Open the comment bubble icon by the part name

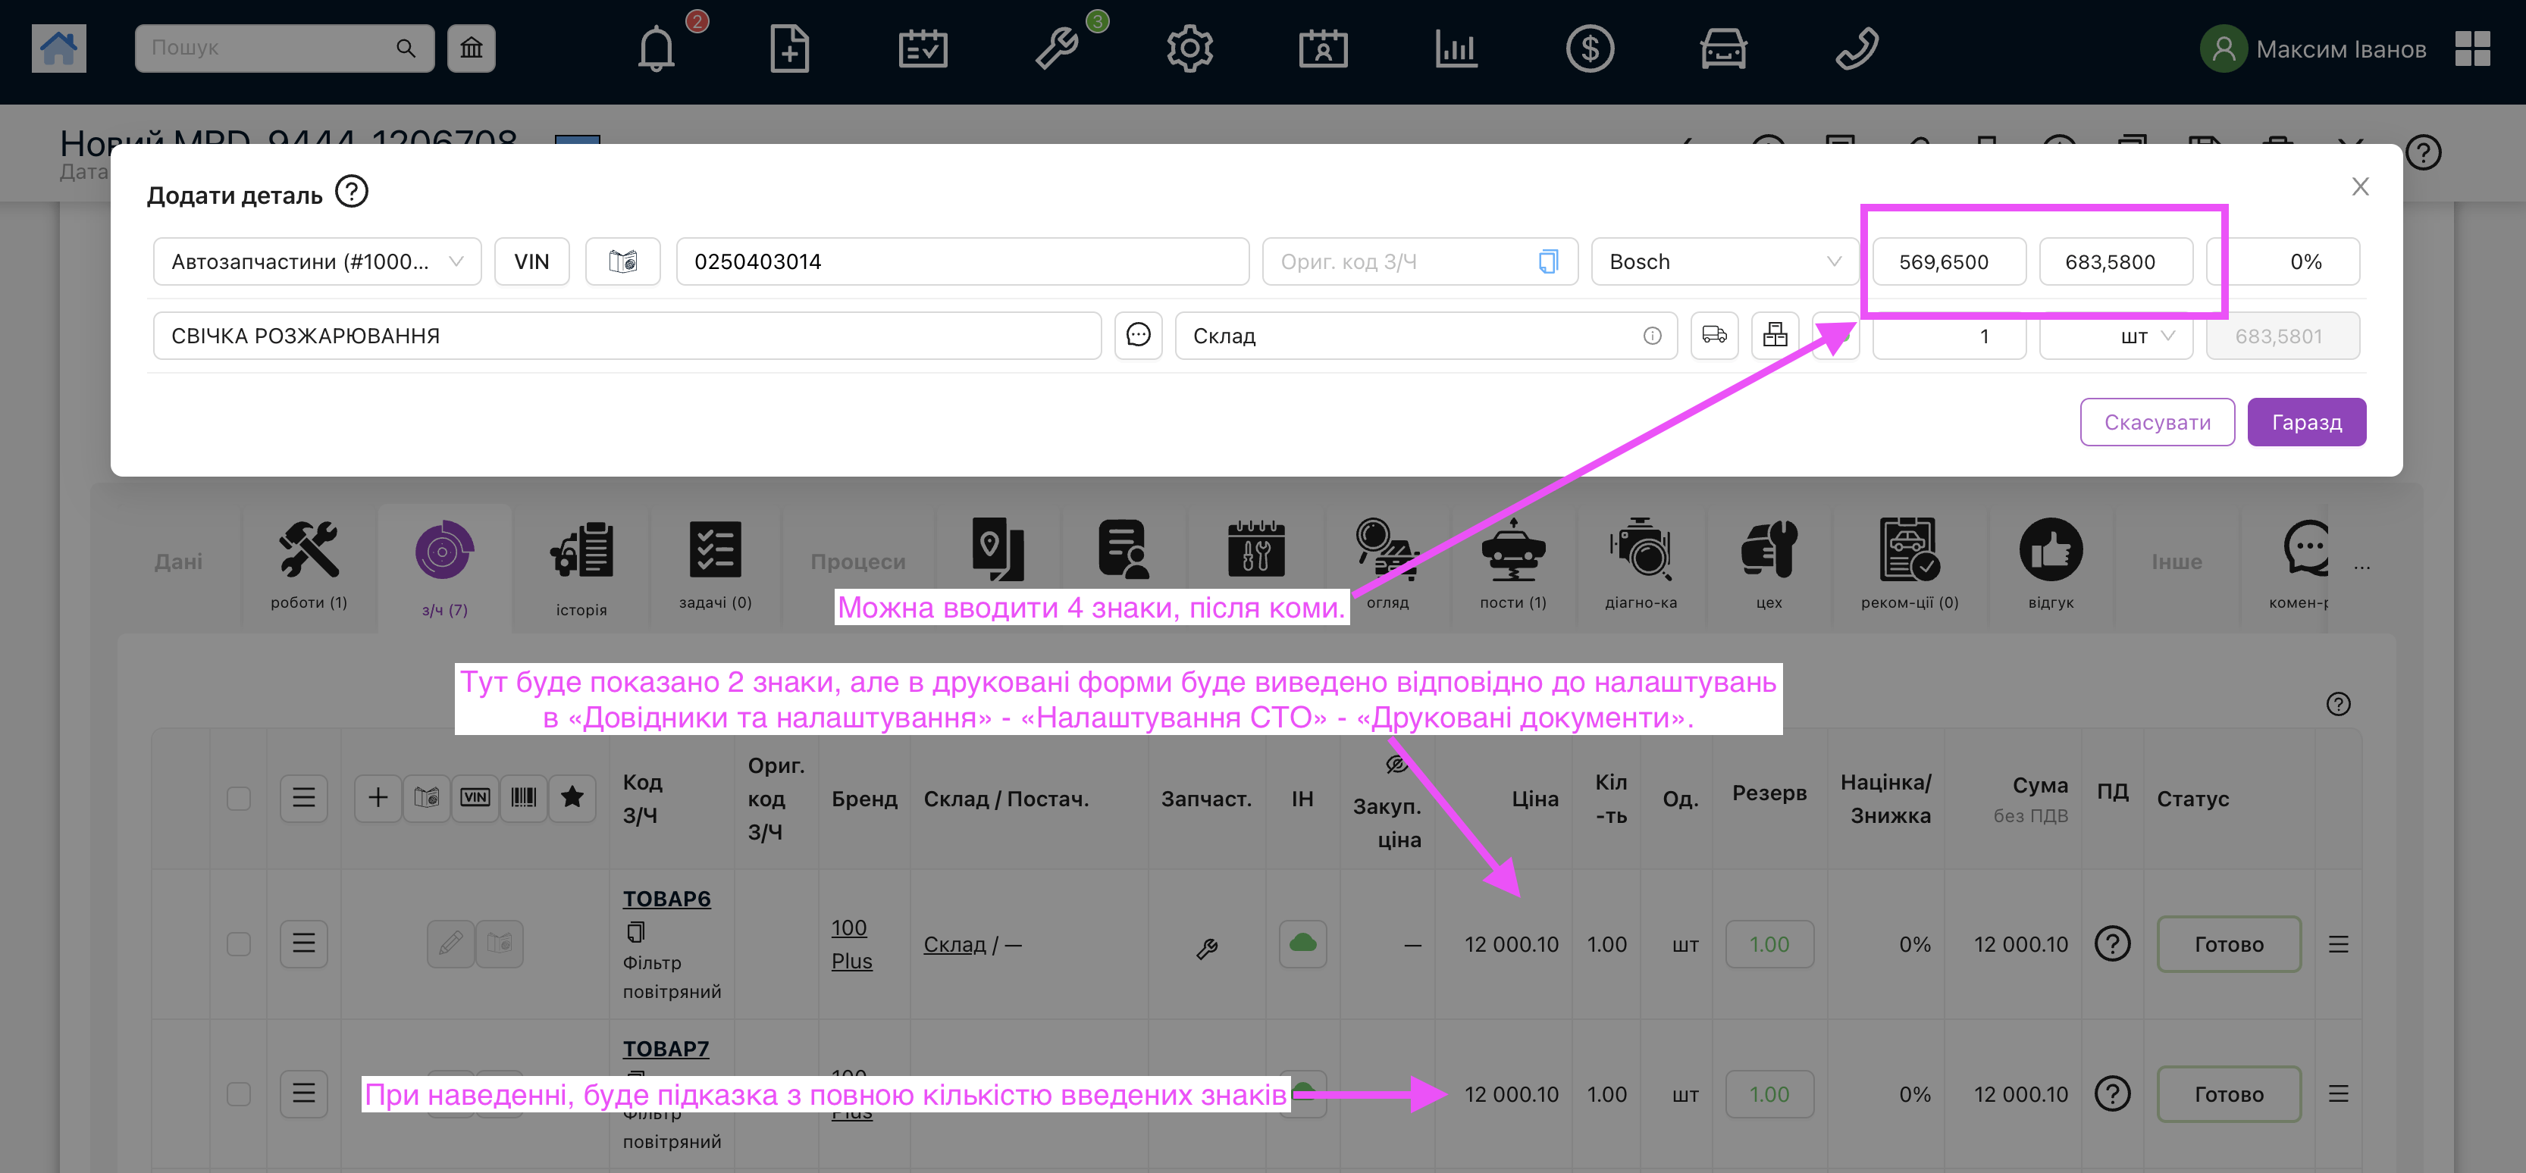pyautogui.click(x=1137, y=336)
